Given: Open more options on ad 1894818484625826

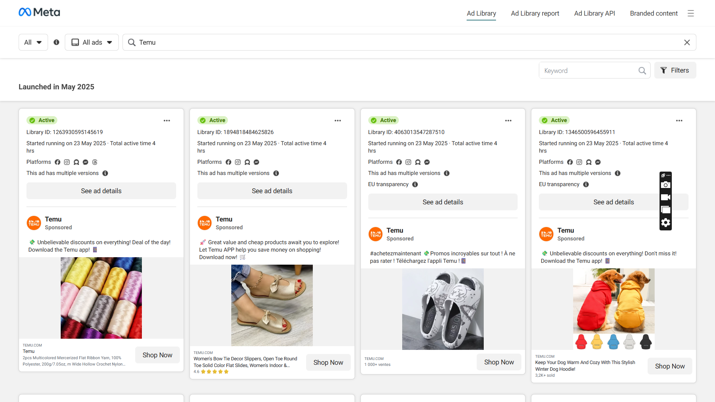Looking at the screenshot, I should [338, 121].
